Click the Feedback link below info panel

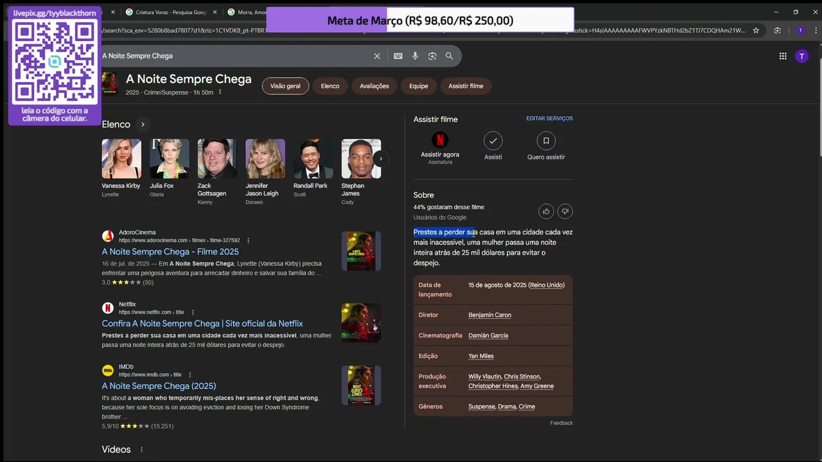coord(561,423)
